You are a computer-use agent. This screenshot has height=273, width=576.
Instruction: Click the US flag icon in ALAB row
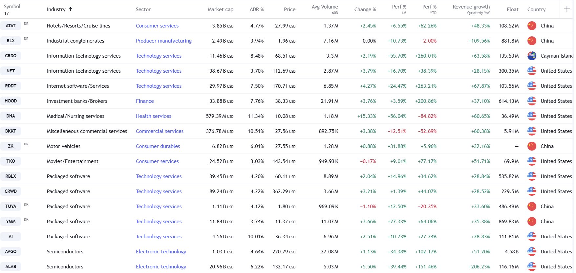(532, 267)
